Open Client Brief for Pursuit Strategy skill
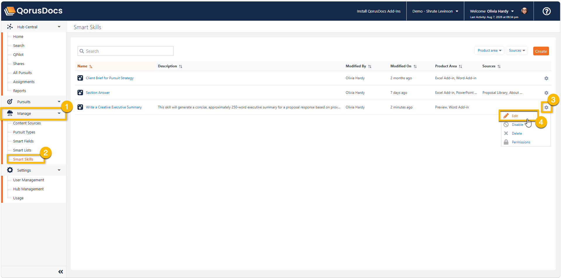The image size is (561, 278). [110, 78]
